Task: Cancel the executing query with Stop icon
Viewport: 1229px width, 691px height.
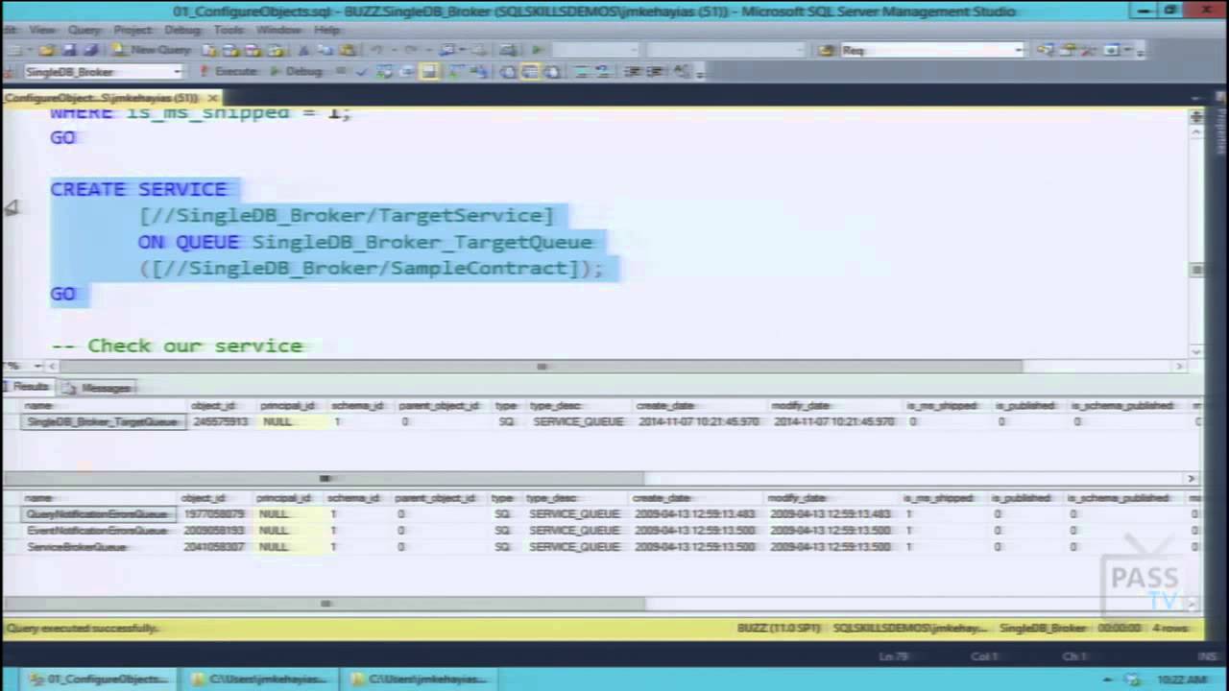Action: point(340,71)
